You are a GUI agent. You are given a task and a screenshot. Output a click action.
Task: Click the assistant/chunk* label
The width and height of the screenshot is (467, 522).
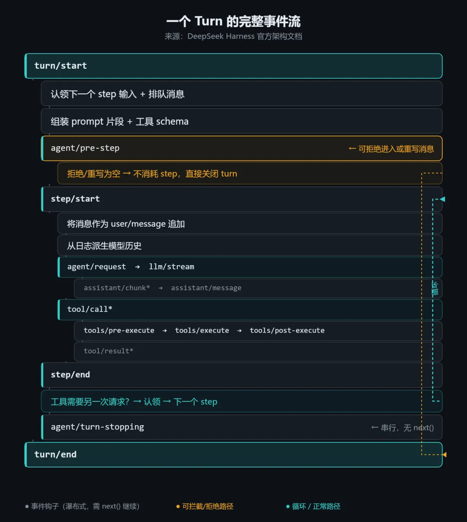(x=117, y=288)
